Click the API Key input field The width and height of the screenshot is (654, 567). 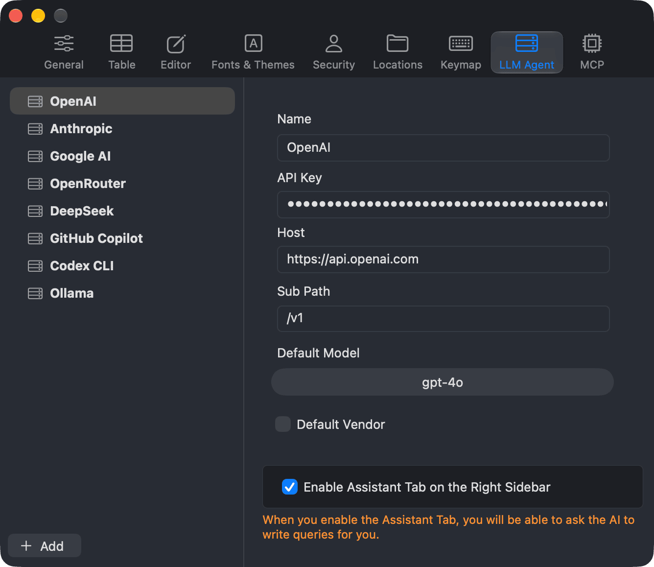pos(444,205)
